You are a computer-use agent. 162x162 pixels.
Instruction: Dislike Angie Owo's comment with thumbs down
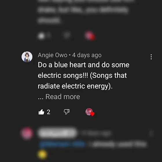(x=67, y=112)
